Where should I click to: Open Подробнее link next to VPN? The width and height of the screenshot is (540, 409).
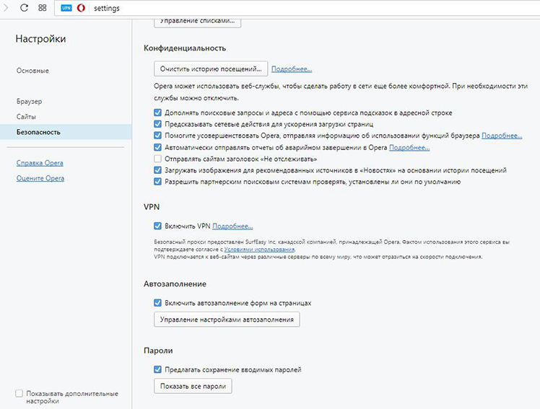(232, 226)
